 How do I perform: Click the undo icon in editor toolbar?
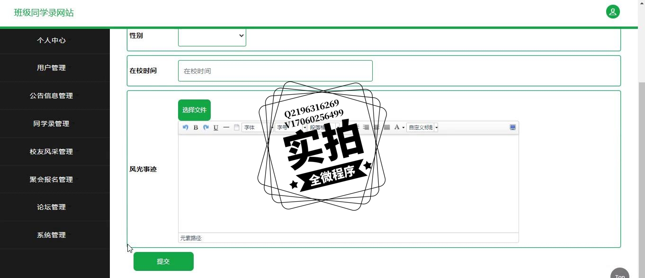click(x=185, y=127)
